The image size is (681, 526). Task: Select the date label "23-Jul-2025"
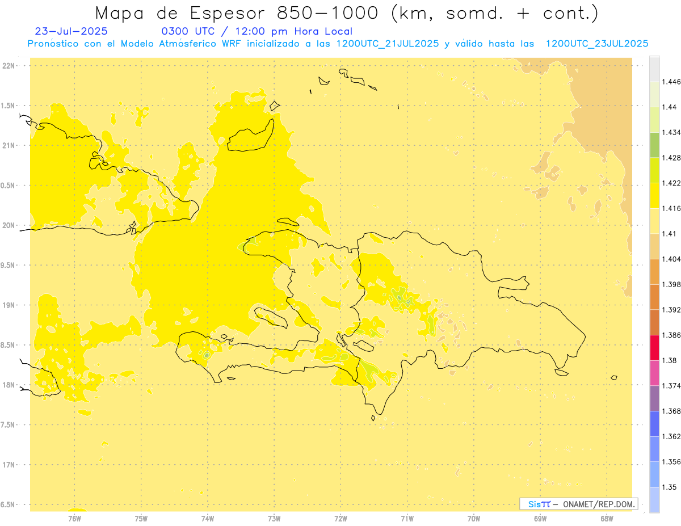tap(71, 32)
